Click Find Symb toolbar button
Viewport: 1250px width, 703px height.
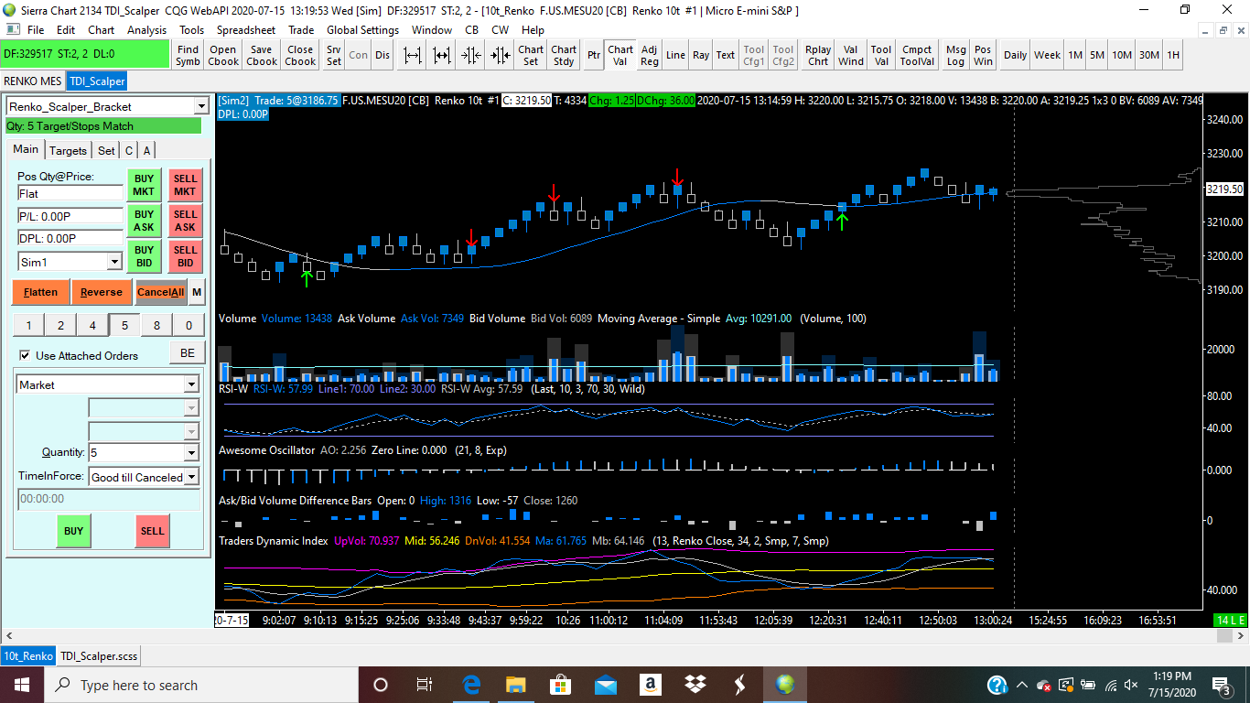tap(188, 55)
